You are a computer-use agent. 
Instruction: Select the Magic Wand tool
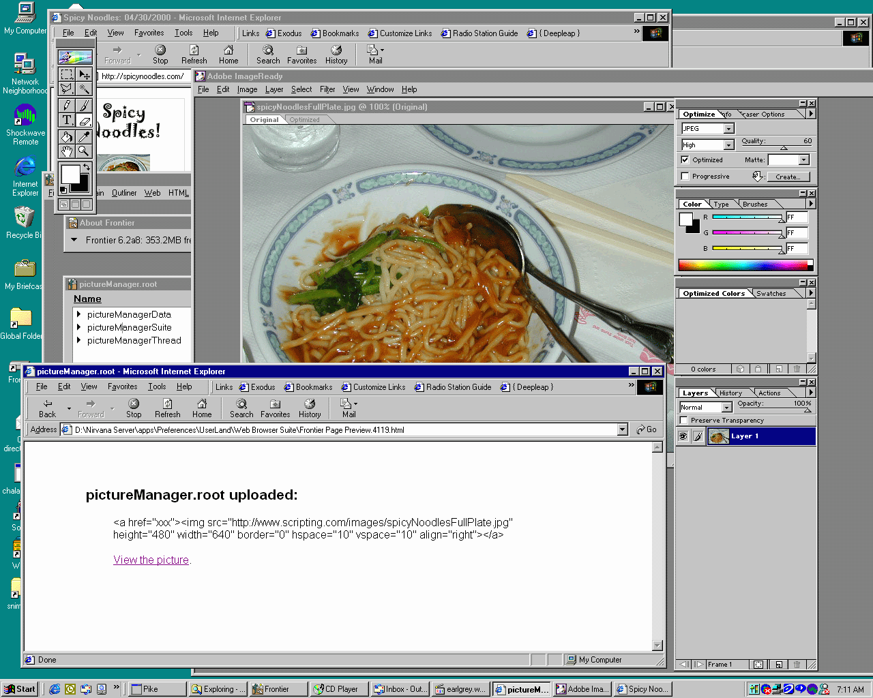pos(84,89)
